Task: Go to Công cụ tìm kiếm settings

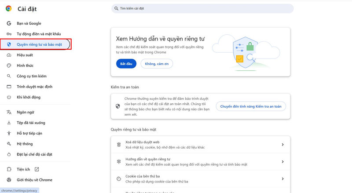Action: pyautogui.click(x=32, y=76)
